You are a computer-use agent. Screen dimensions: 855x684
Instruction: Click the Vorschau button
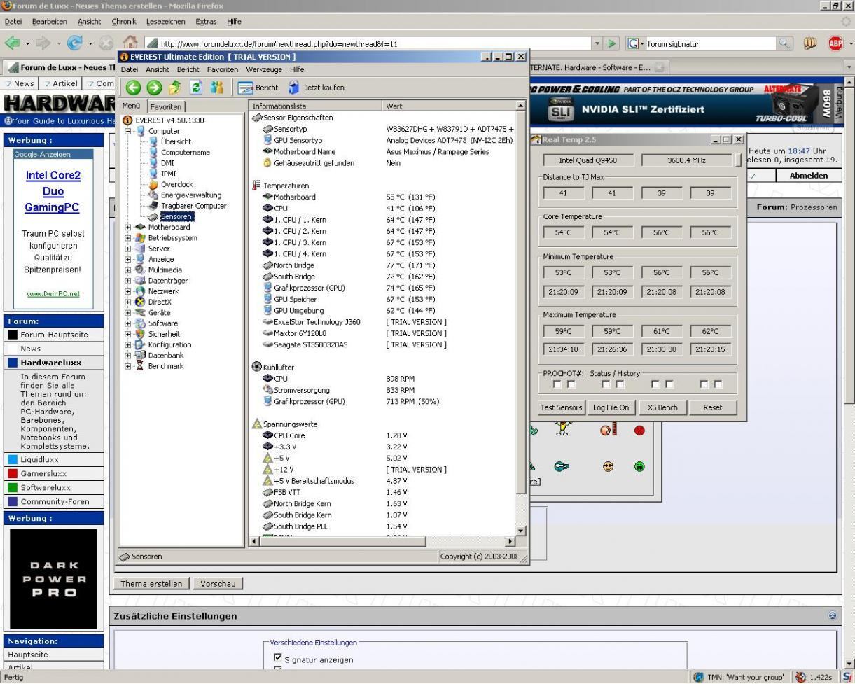[218, 583]
